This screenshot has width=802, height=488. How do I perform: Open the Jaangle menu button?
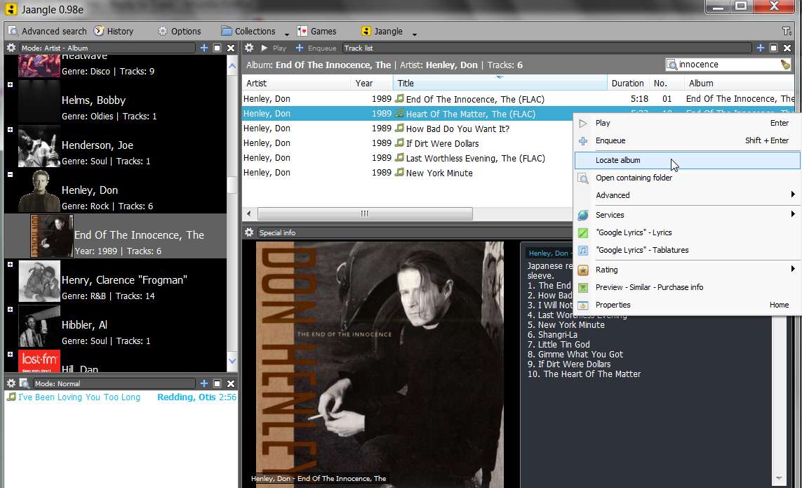point(382,31)
